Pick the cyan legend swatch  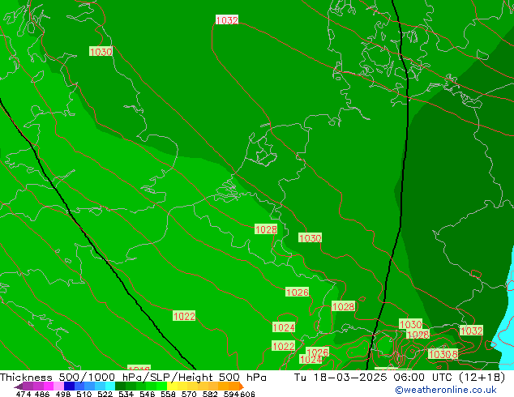(x=109, y=386)
